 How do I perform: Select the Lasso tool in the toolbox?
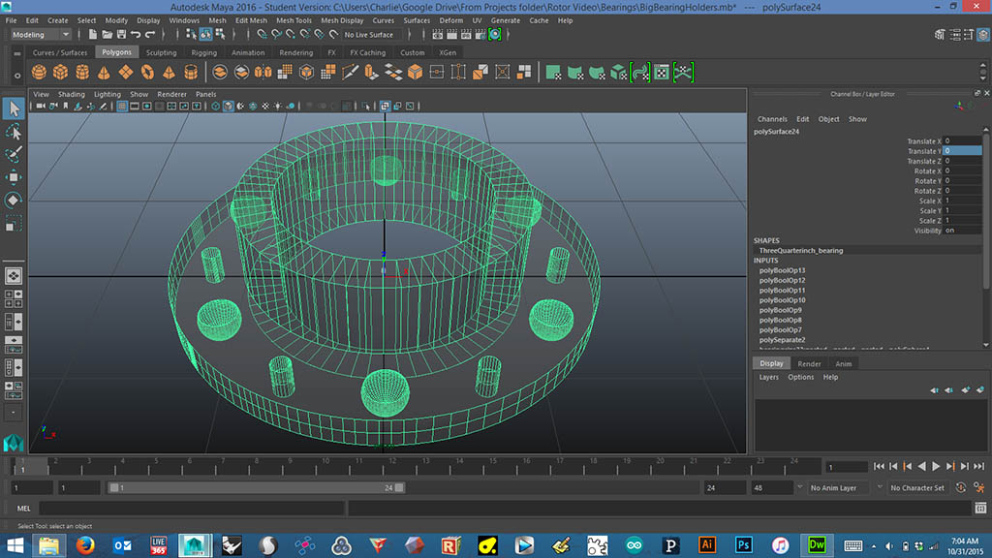[14, 132]
